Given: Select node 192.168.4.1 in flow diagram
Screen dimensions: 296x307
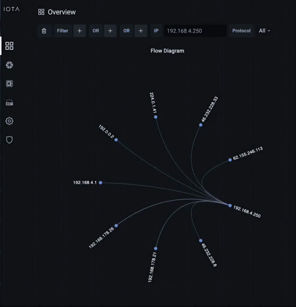Looking at the screenshot, I should click(x=100, y=183).
